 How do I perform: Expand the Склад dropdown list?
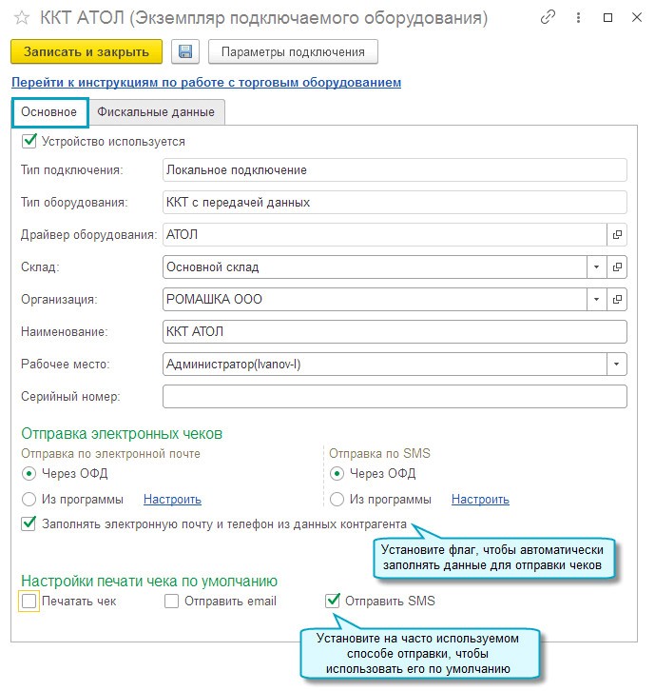click(x=596, y=267)
